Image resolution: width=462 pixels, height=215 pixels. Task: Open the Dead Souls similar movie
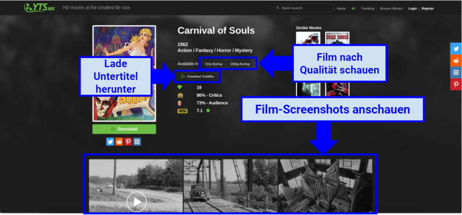(337, 38)
